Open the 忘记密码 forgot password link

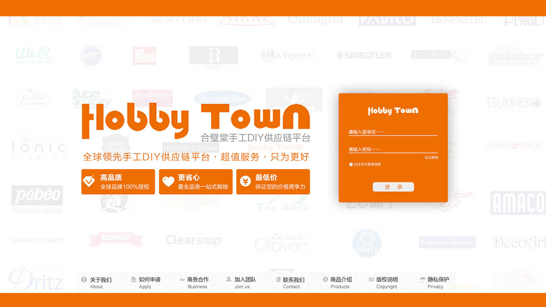(x=431, y=157)
